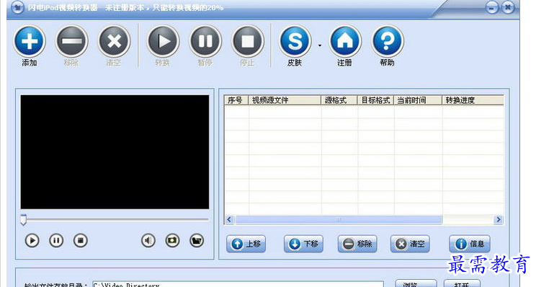This screenshot has width=536, height=287.
Task: Click the Clear (清空) toolbar icon
Action: pyautogui.click(x=114, y=41)
